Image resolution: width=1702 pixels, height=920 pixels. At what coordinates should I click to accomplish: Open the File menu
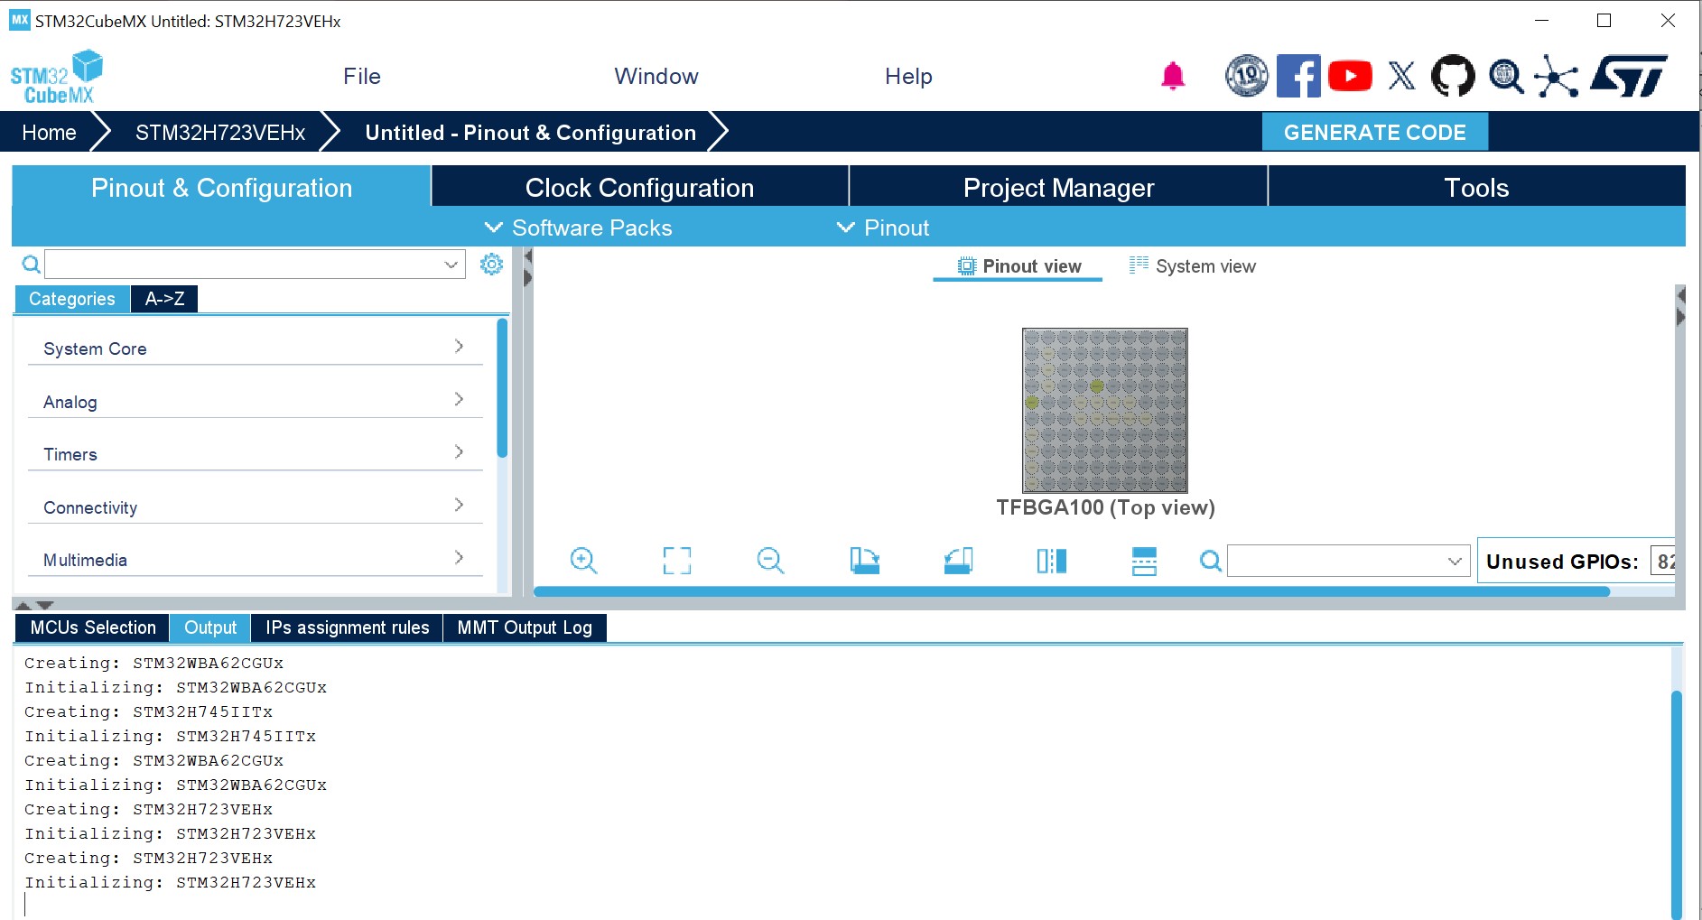pyautogui.click(x=362, y=76)
